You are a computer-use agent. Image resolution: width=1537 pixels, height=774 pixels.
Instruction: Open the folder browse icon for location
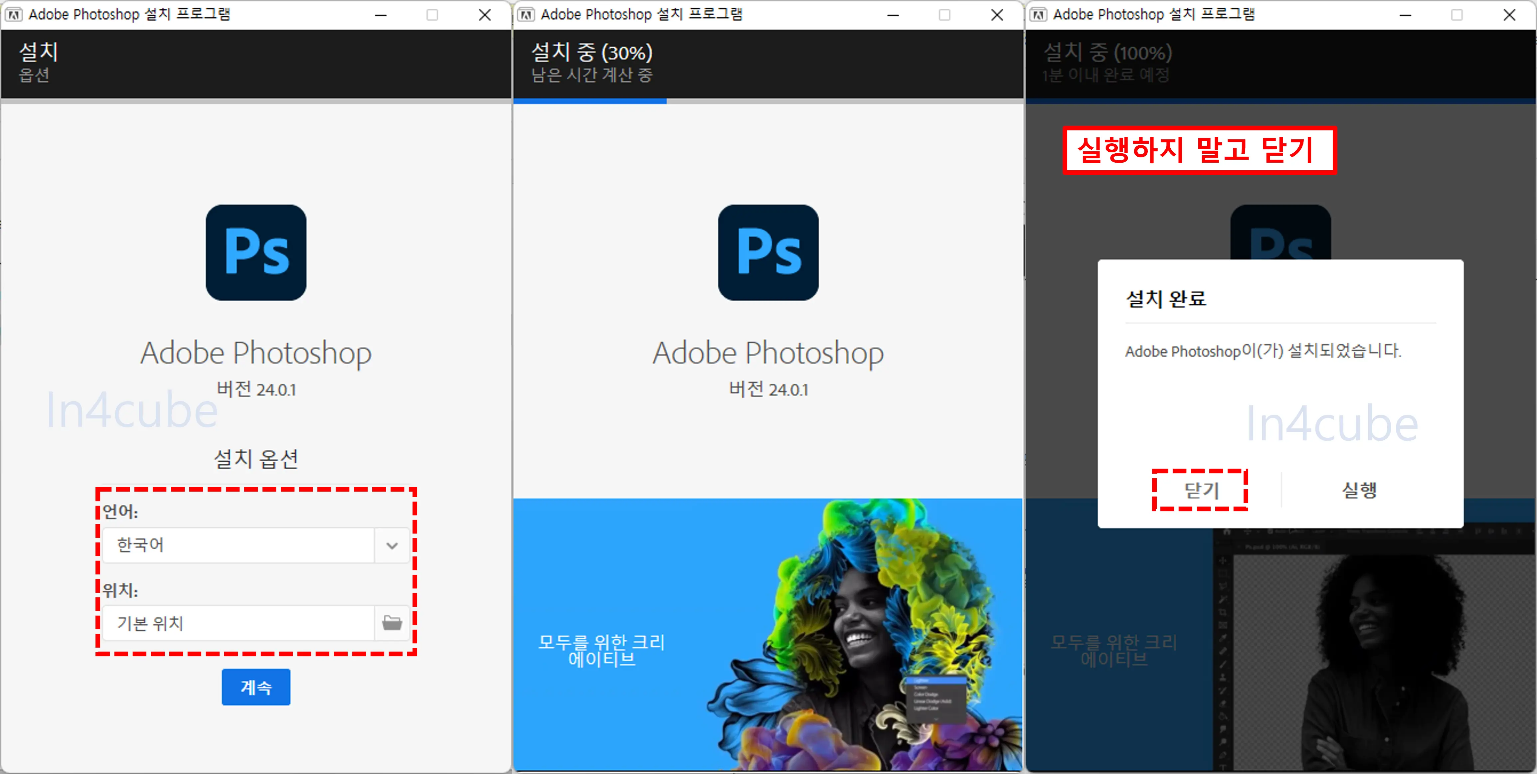pyautogui.click(x=392, y=623)
